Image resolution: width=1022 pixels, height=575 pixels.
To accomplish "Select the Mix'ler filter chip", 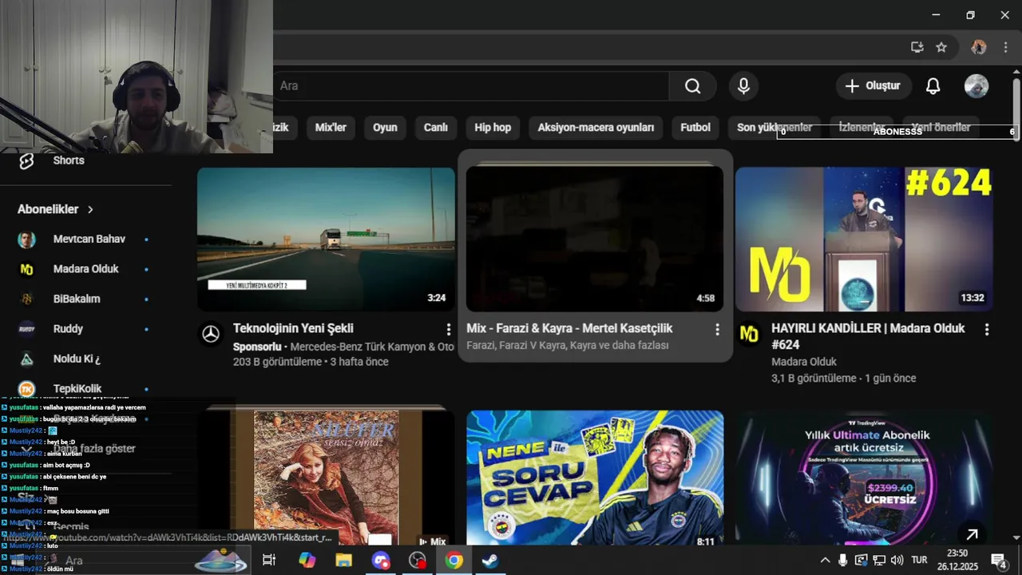I will coord(331,128).
